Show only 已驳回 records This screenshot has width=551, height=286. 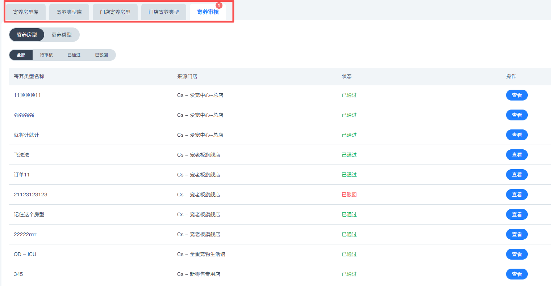pos(101,55)
